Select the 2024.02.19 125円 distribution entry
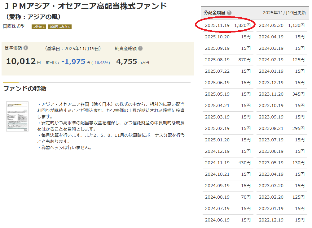 (282, 60)
